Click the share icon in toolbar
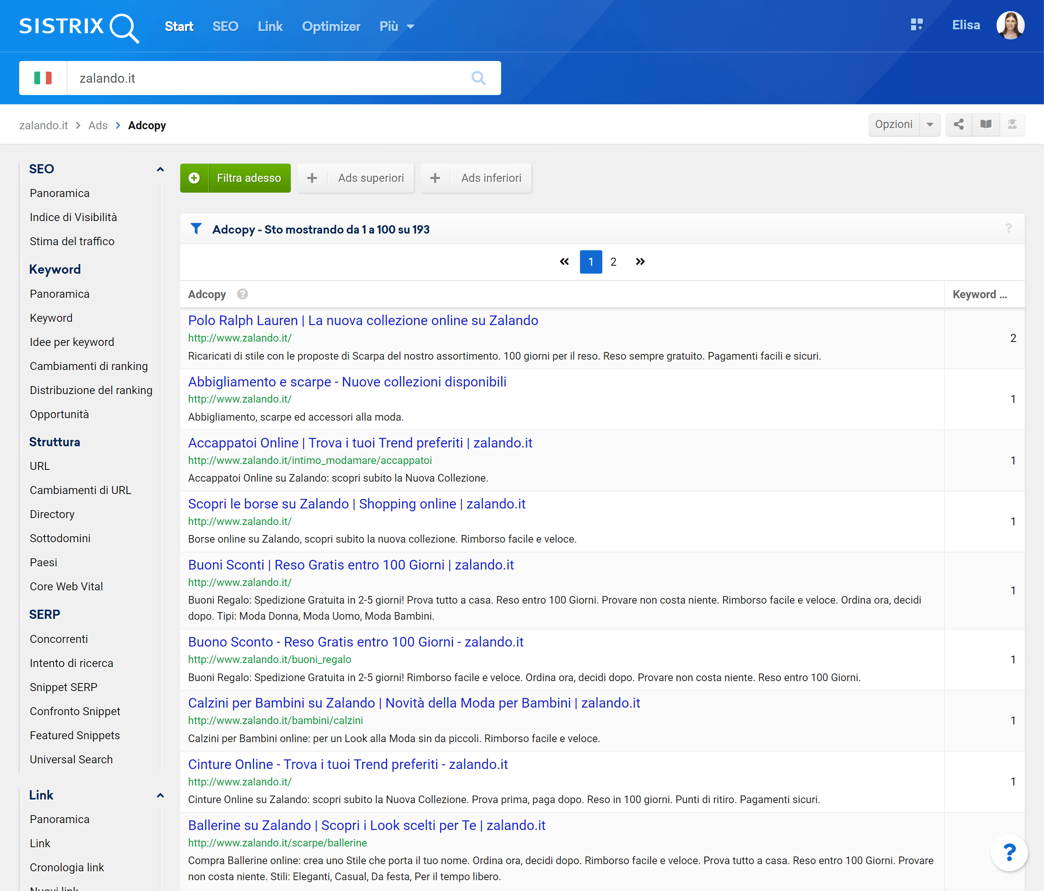 pos(958,124)
